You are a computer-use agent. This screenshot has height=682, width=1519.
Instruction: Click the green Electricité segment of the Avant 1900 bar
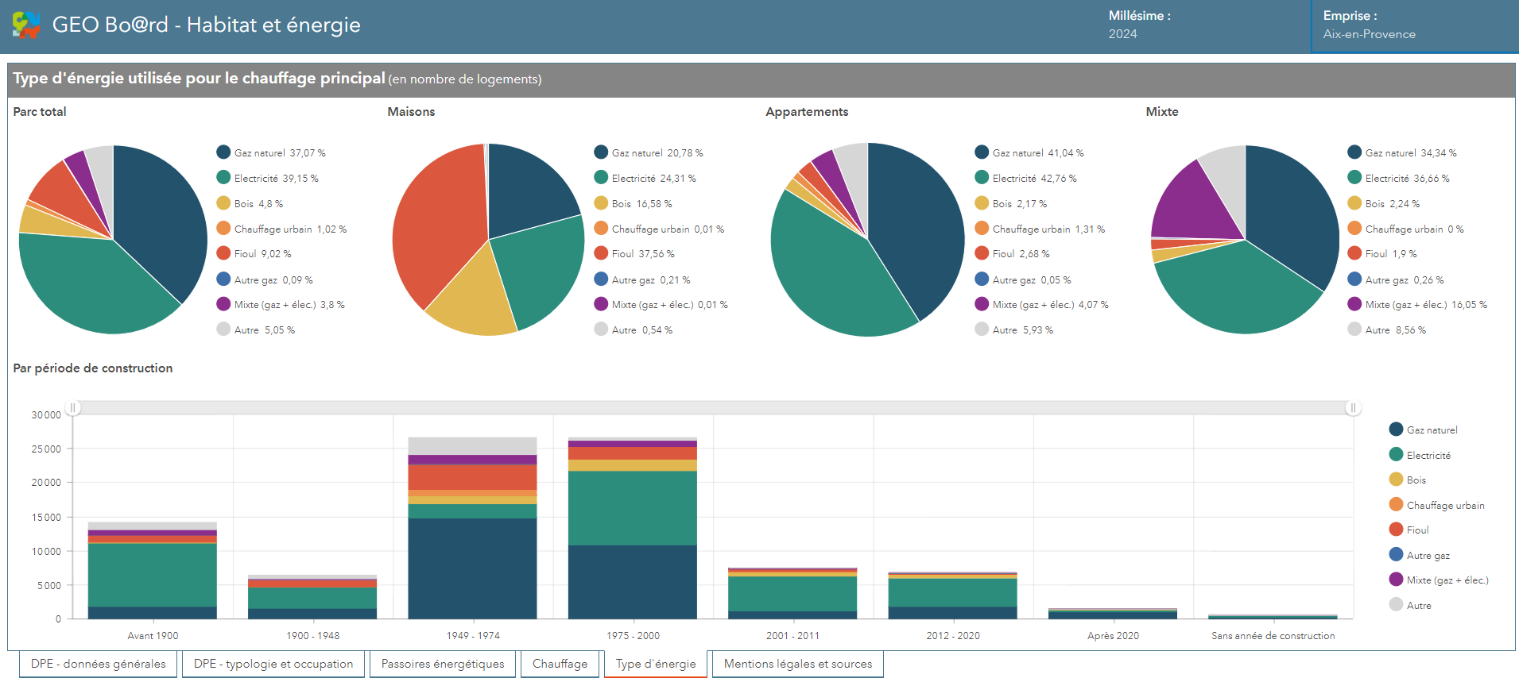(153, 576)
